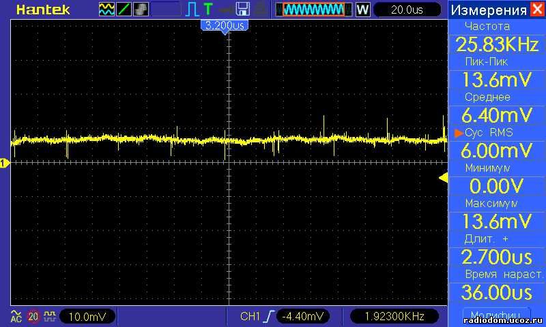
Task: Click the red 20 bandwidth limit icon
Action: pos(33,317)
